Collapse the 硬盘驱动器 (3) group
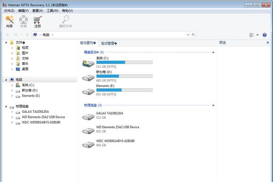 point(213,52)
